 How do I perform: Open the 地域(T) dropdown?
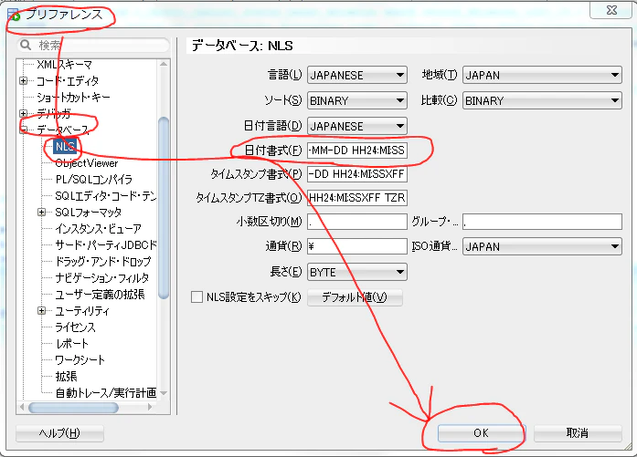[x=542, y=75]
